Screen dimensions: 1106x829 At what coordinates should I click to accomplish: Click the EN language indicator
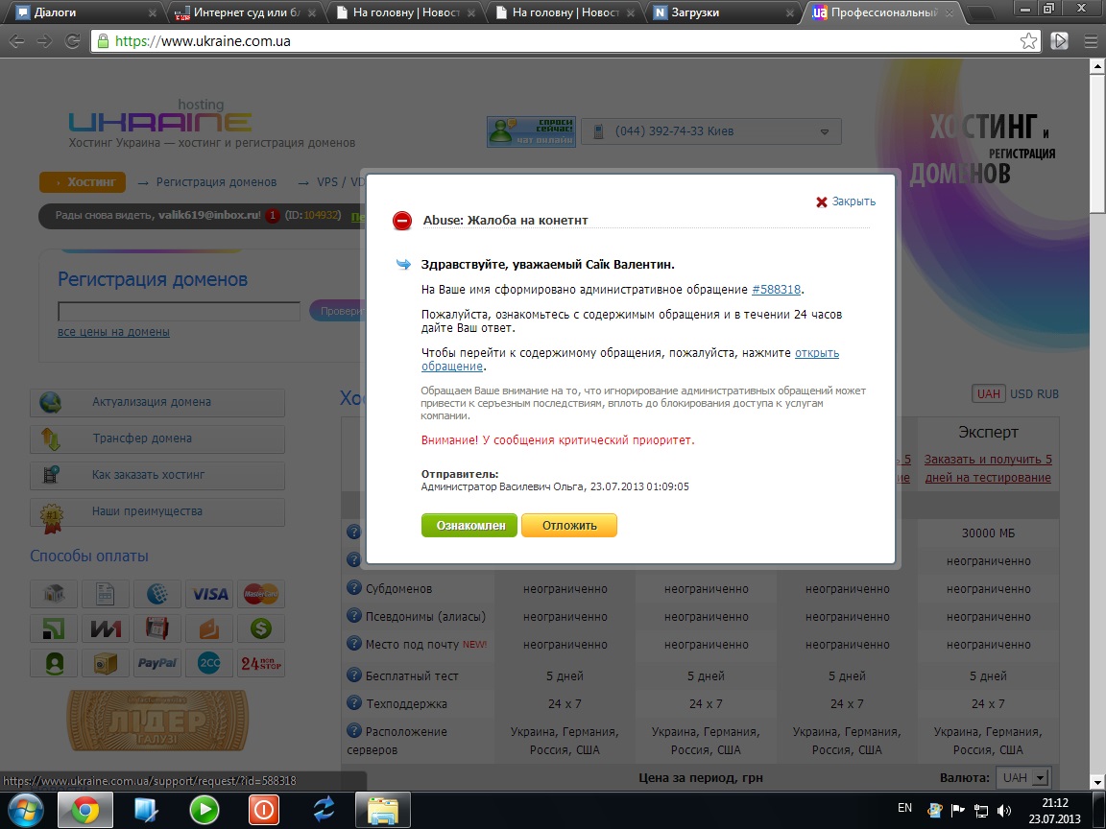click(x=905, y=808)
